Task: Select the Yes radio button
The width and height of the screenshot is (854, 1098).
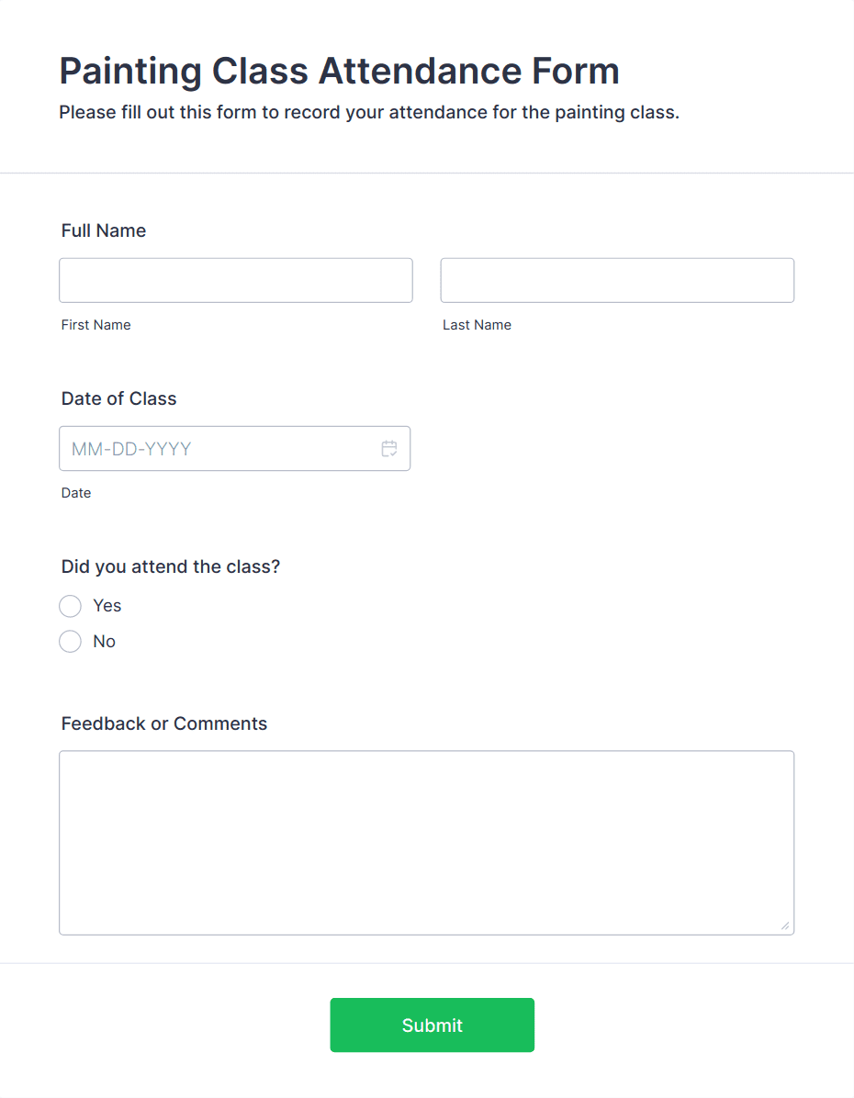Action: (70, 606)
